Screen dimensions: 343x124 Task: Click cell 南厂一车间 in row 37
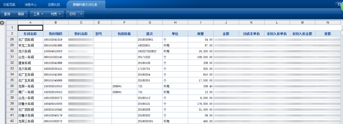tap(30, 92)
